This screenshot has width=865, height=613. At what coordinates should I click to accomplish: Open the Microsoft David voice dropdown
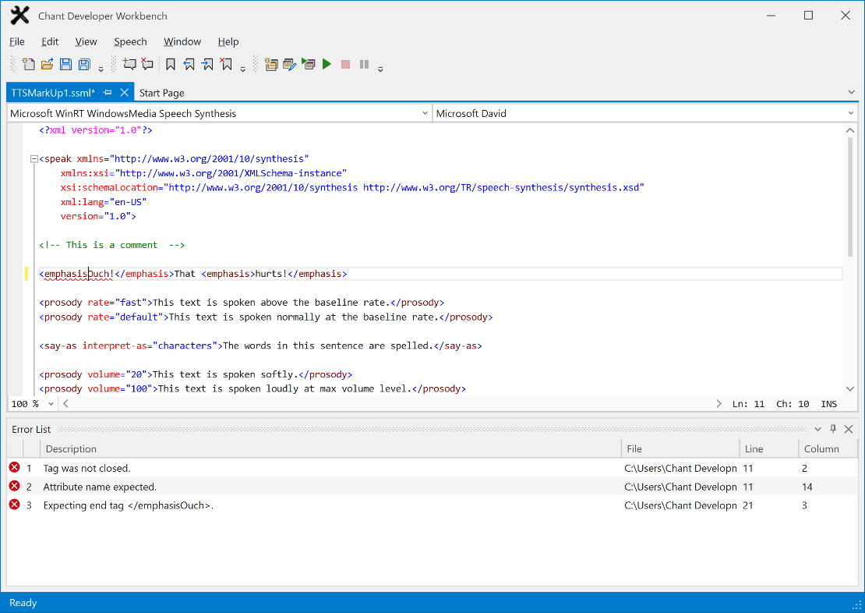point(645,113)
